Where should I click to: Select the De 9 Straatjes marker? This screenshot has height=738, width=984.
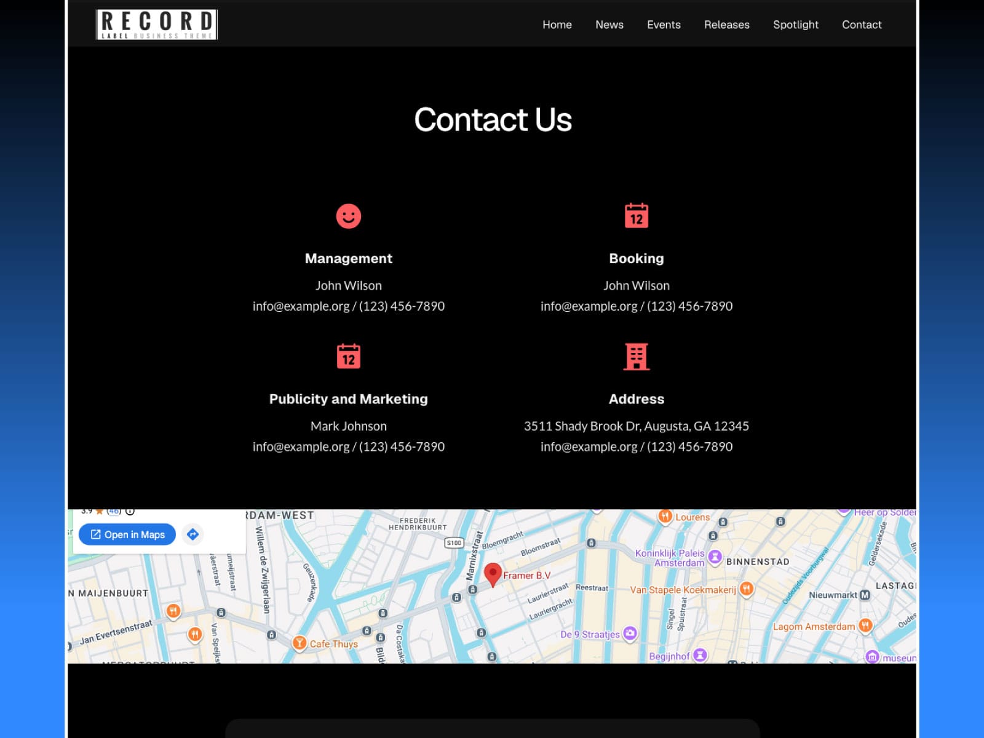click(630, 633)
